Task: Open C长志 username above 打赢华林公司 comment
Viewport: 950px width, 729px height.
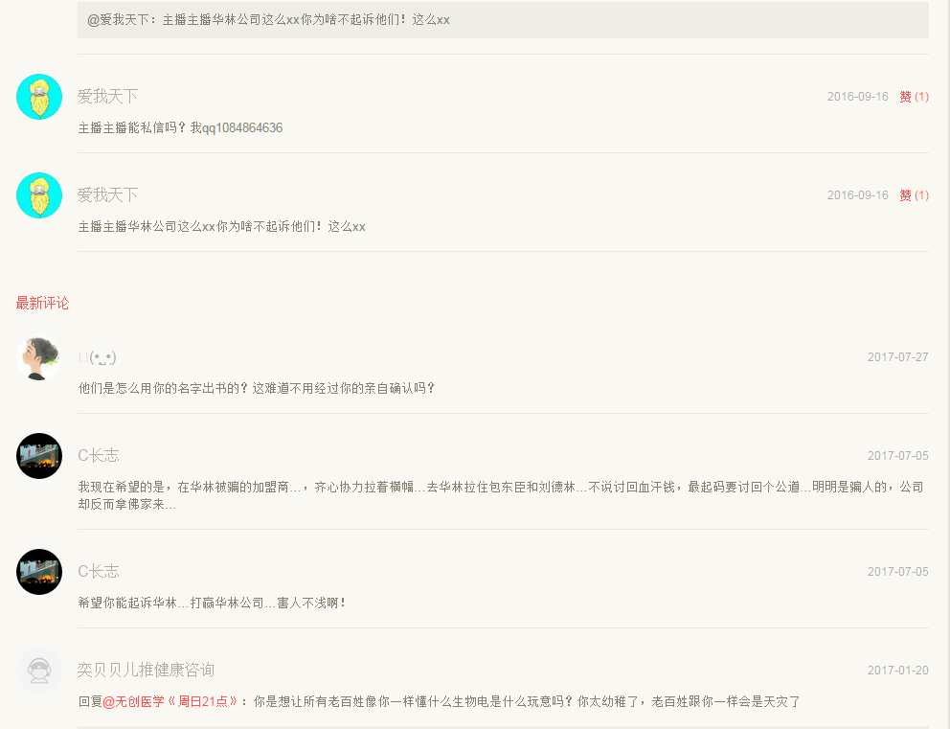Action: click(98, 571)
